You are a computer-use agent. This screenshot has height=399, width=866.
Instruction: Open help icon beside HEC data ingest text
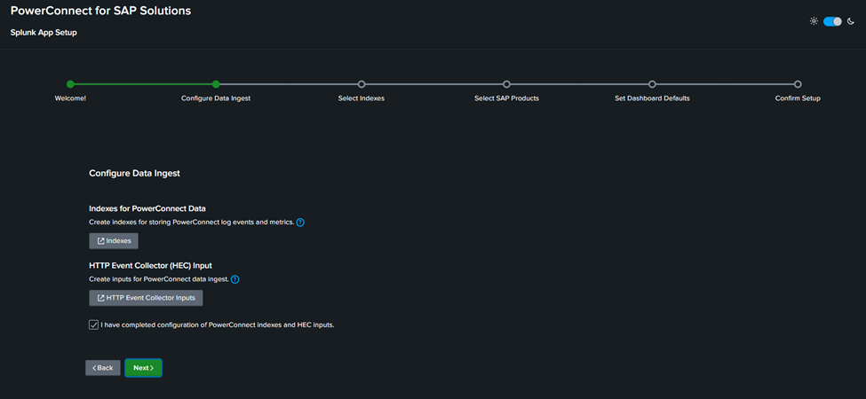pos(235,279)
